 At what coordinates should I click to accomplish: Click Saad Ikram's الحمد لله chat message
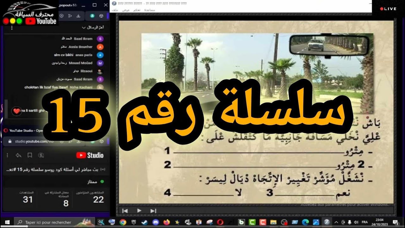pos(82,39)
